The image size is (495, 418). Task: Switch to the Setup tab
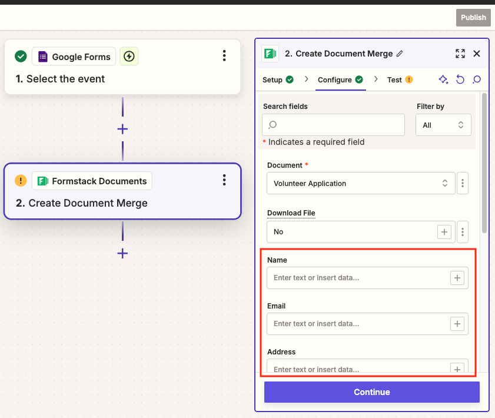coord(273,79)
